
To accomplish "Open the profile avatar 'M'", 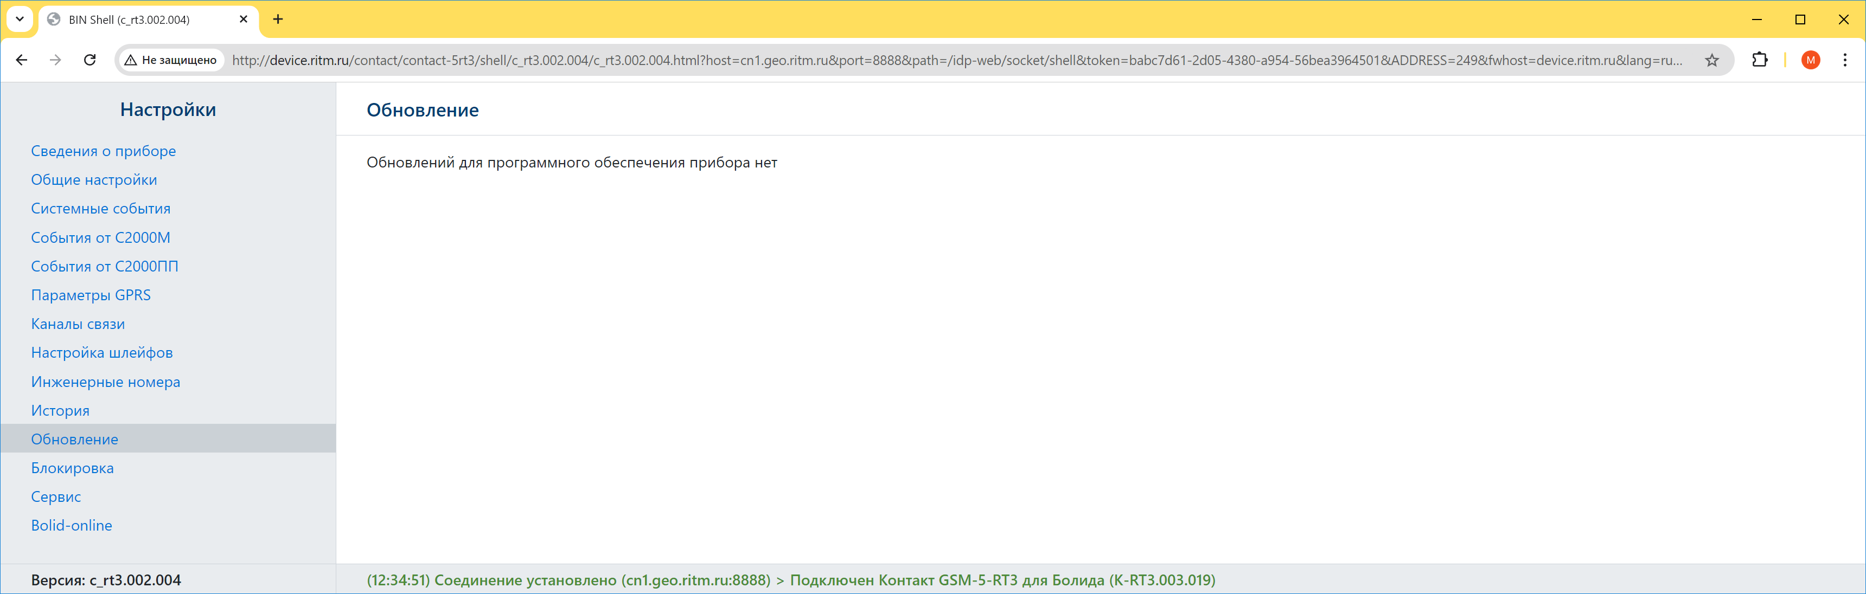I will pyautogui.click(x=1810, y=60).
